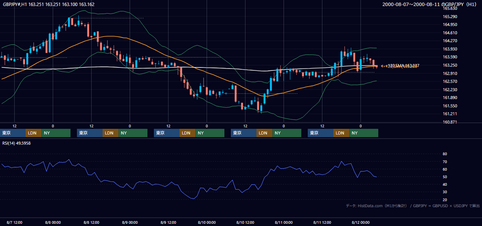Click the RSI 50 level label

click(x=445, y=177)
